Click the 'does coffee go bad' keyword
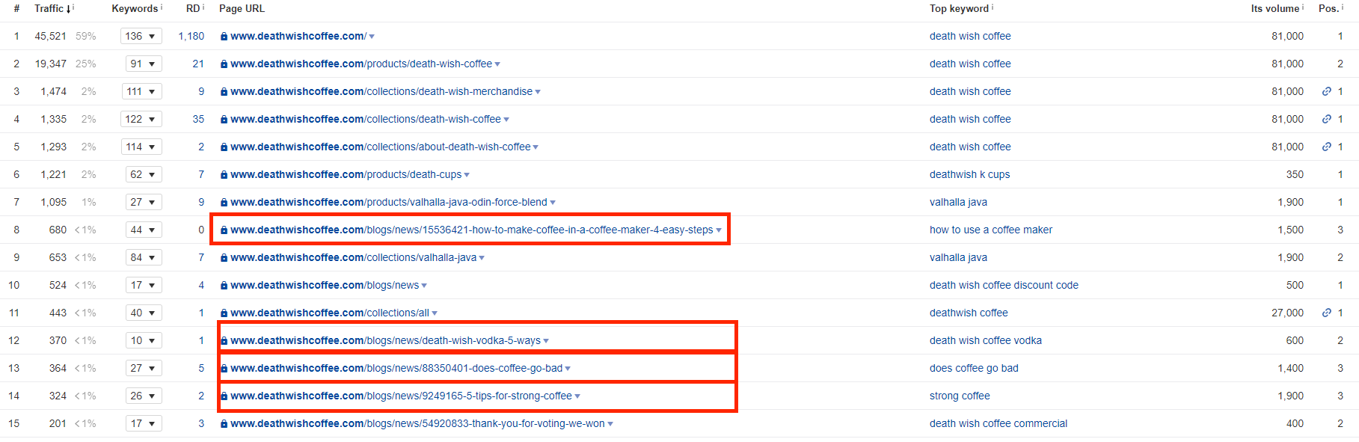 point(974,368)
